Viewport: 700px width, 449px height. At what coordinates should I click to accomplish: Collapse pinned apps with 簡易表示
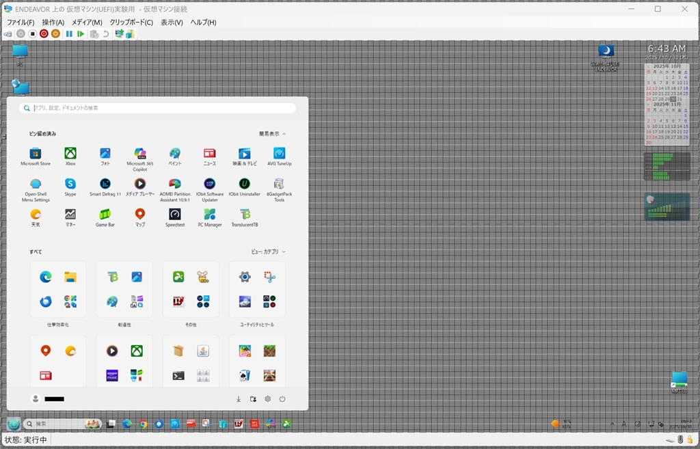click(x=273, y=134)
